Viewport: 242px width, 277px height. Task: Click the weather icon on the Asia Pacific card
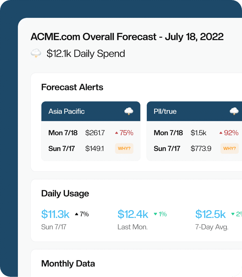129,111
